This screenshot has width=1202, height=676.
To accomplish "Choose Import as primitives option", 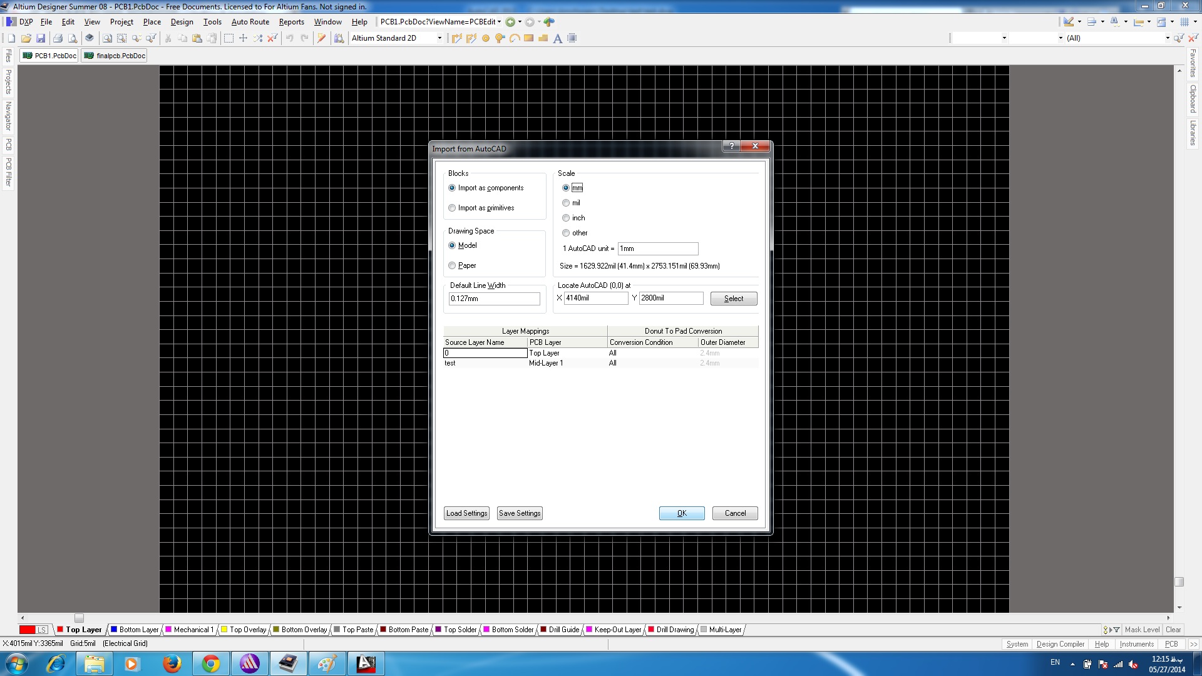I will click(452, 208).
